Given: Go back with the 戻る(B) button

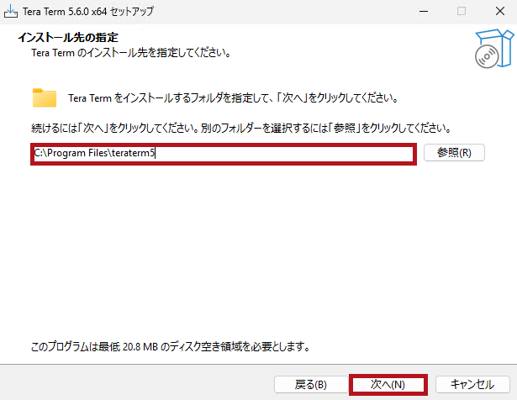Looking at the screenshot, I should tap(310, 384).
